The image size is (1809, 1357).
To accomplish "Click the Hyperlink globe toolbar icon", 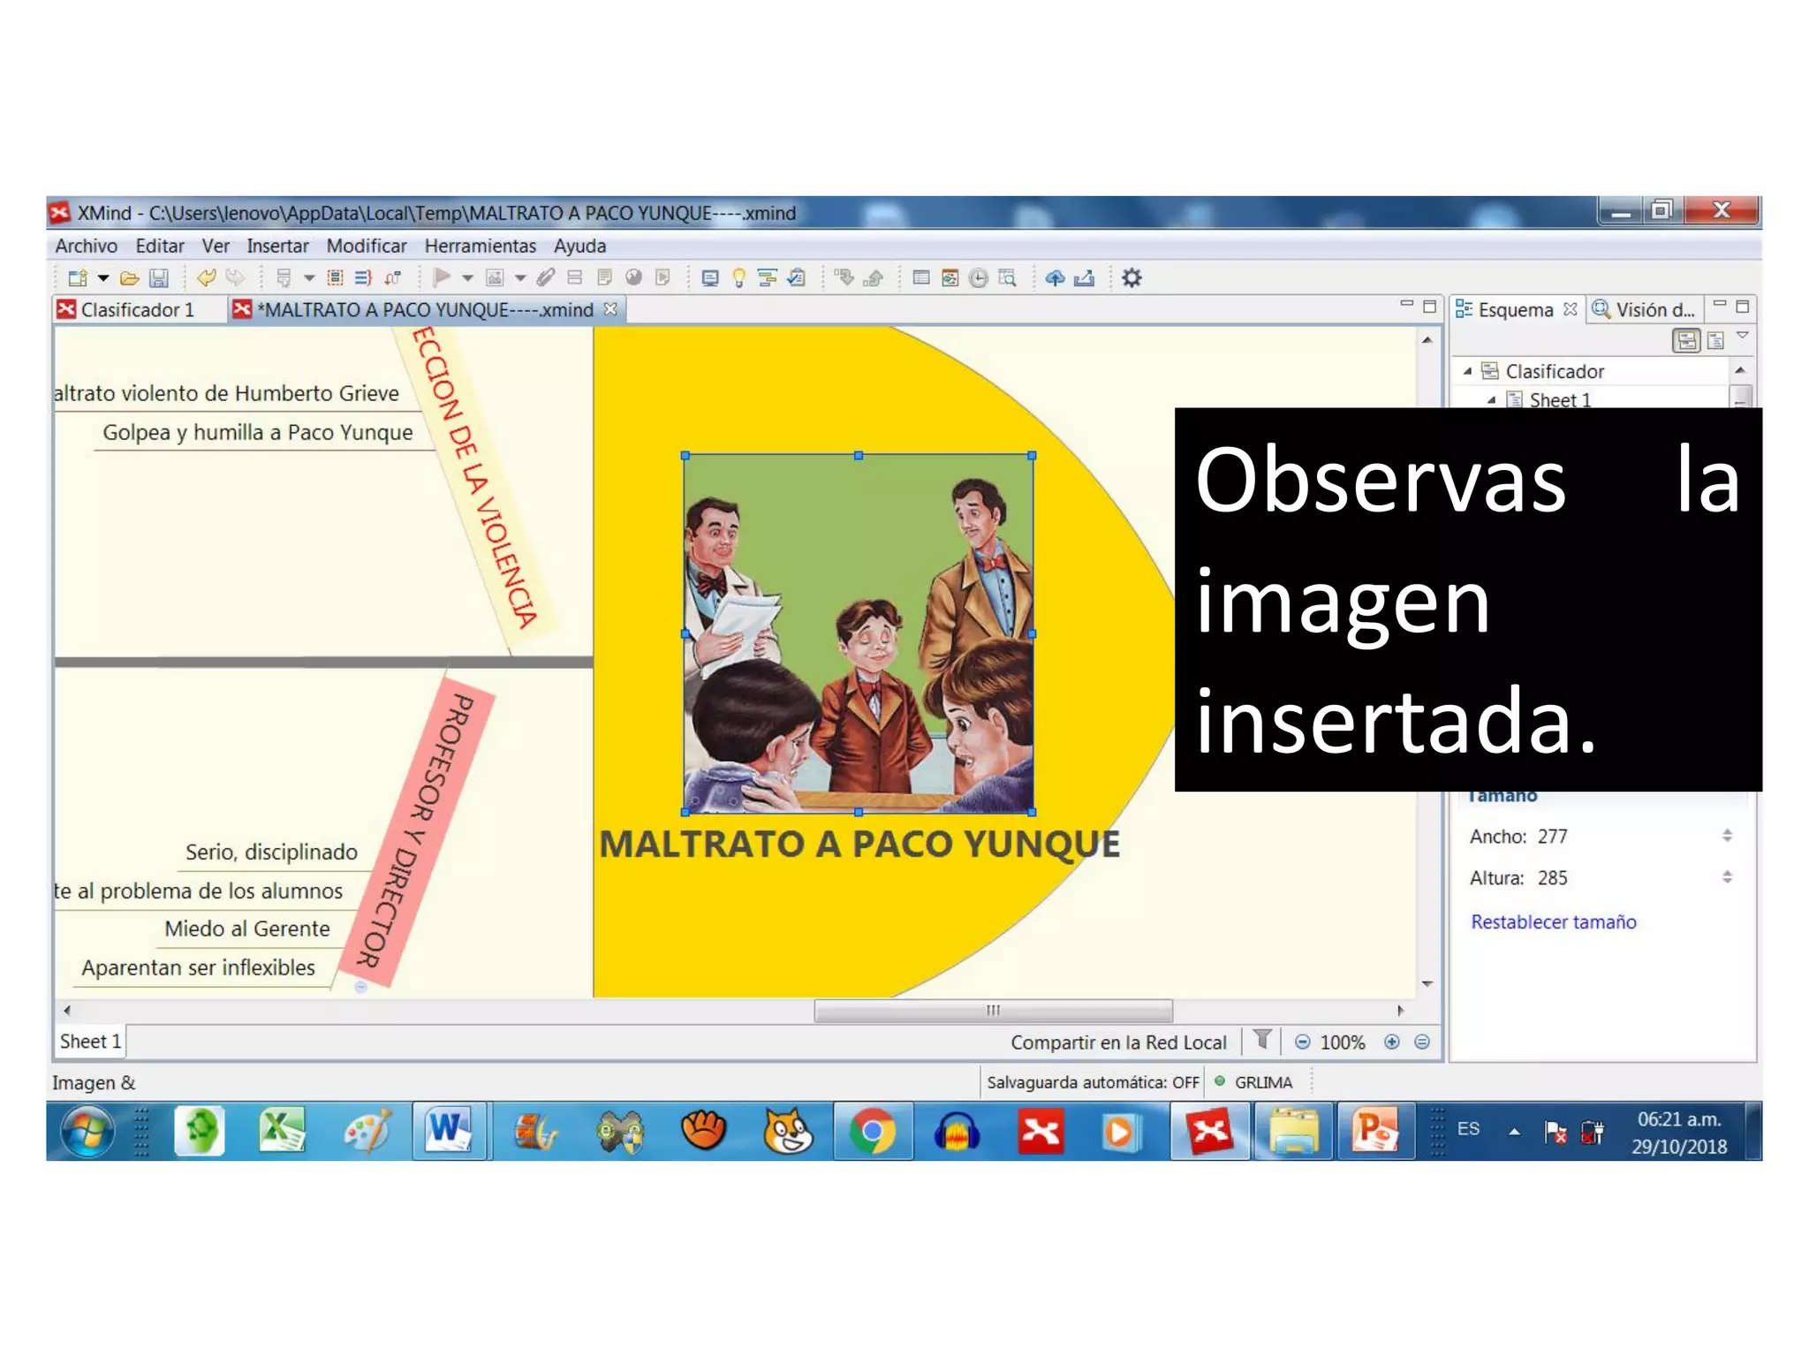I will (x=633, y=278).
